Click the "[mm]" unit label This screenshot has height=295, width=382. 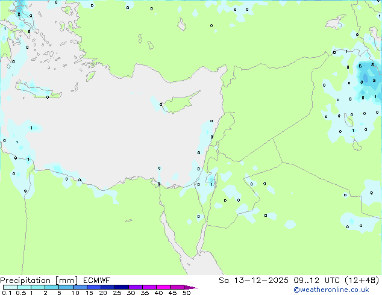tap(66, 281)
